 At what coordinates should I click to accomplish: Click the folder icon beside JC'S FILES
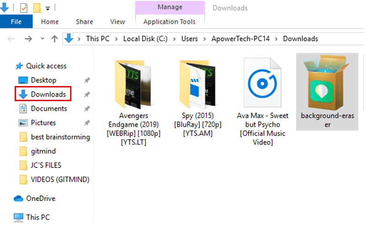click(x=23, y=165)
